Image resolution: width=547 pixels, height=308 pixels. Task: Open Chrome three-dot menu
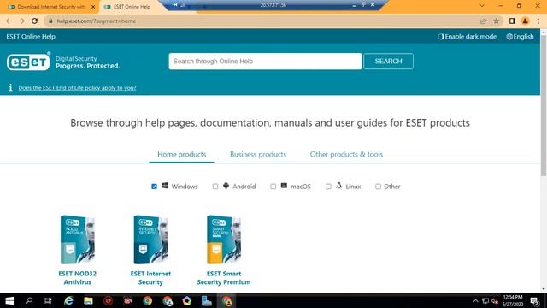pyautogui.click(x=538, y=21)
